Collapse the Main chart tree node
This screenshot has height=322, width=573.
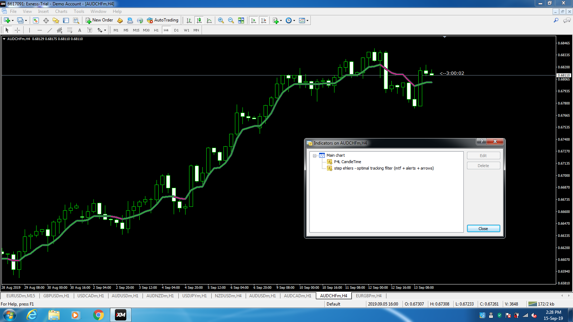pyautogui.click(x=314, y=156)
